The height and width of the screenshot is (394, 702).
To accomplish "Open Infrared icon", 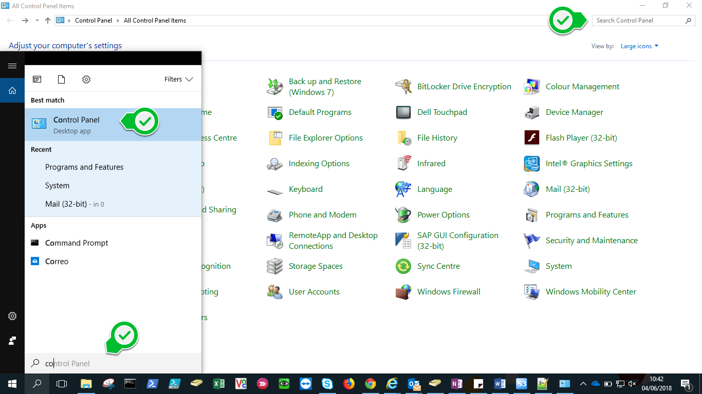I will (403, 164).
